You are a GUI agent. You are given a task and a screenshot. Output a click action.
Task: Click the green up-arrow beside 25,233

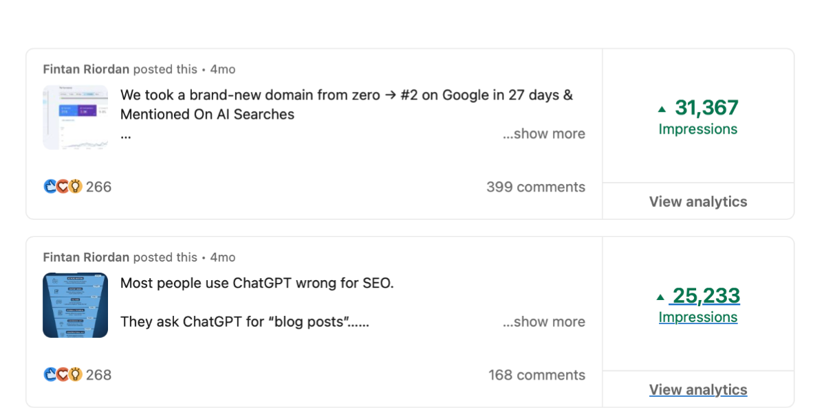pyautogui.click(x=660, y=297)
